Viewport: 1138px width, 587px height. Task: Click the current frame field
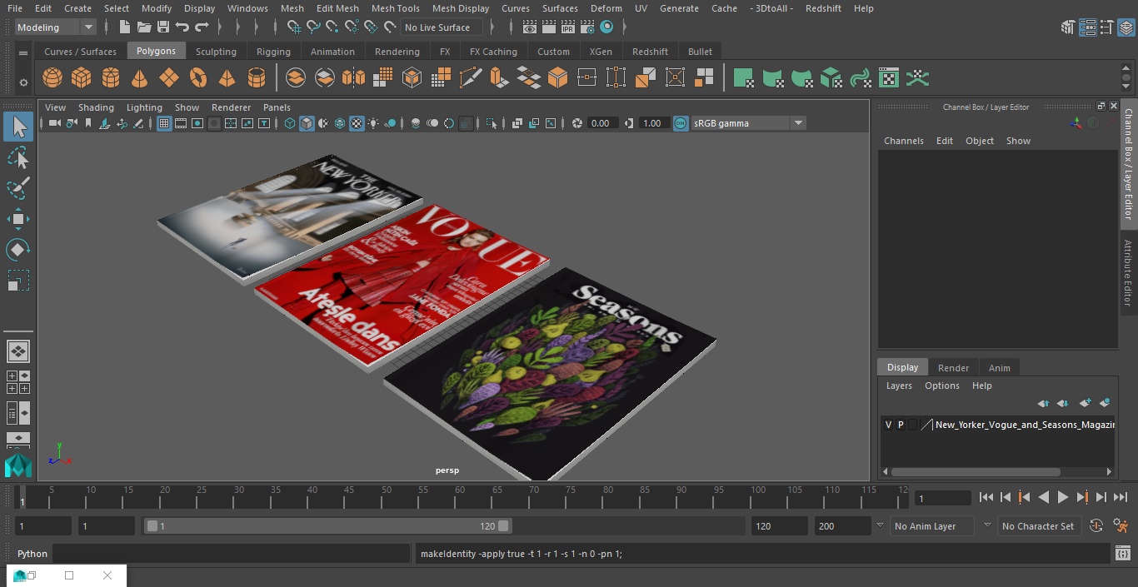click(942, 498)
